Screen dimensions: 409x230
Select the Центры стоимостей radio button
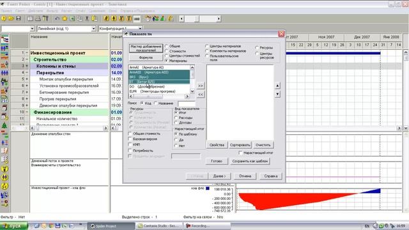click(166, 56)
